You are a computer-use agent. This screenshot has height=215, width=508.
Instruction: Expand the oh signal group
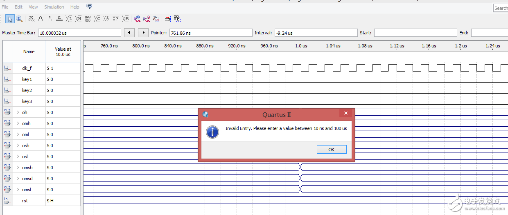click(18, 112)
